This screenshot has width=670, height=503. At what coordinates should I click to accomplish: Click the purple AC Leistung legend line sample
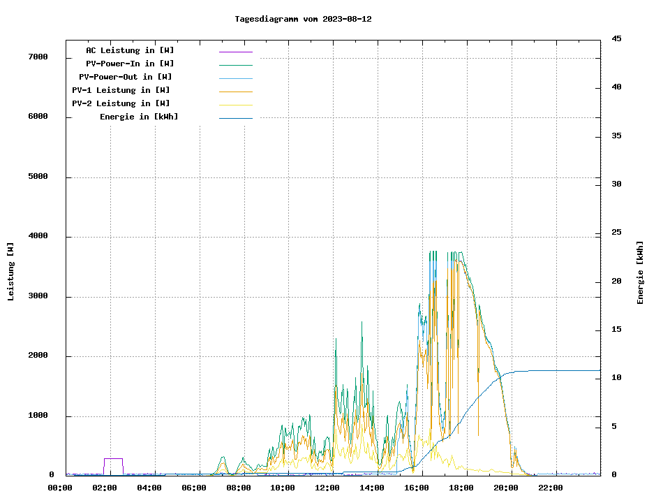(235, 52)
